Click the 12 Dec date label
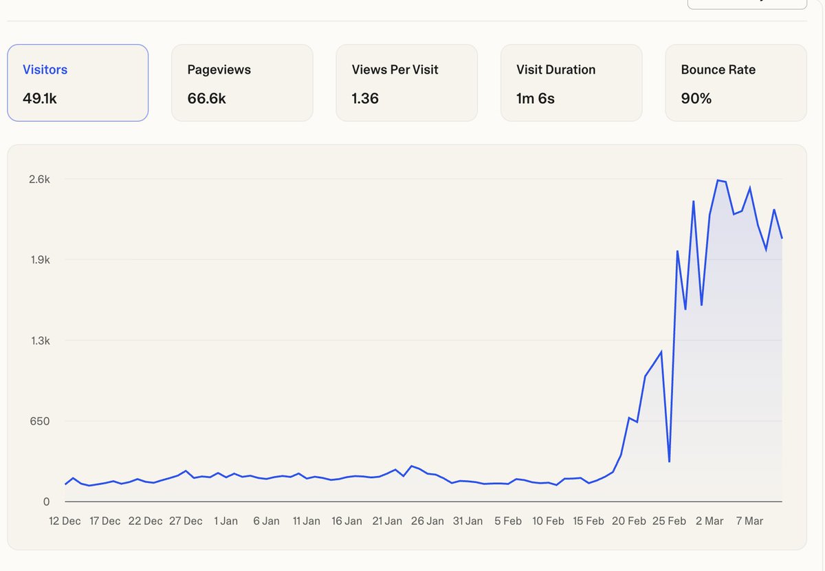This screenshot has height=571, width=825. (x=65, y=521)
